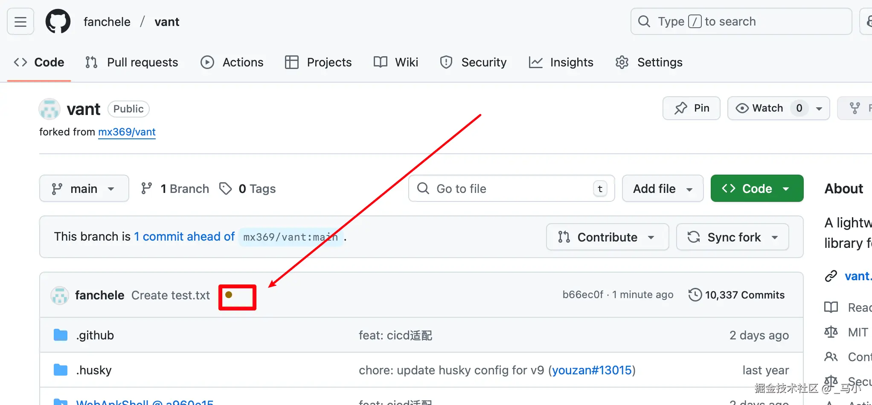
Task: Open the youzan#13015 pull request link
Action: coord(592,370)
